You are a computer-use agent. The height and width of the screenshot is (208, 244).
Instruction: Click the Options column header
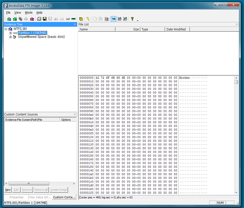pyautogui.click(x=68, y=120)
